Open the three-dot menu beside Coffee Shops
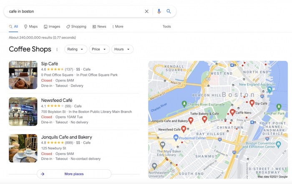Viewport: 292px width, 184px height. pyautogui.click(x=57, y=49)
